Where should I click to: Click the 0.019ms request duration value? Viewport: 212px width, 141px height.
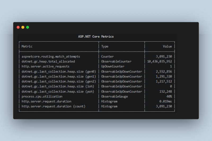166,101
